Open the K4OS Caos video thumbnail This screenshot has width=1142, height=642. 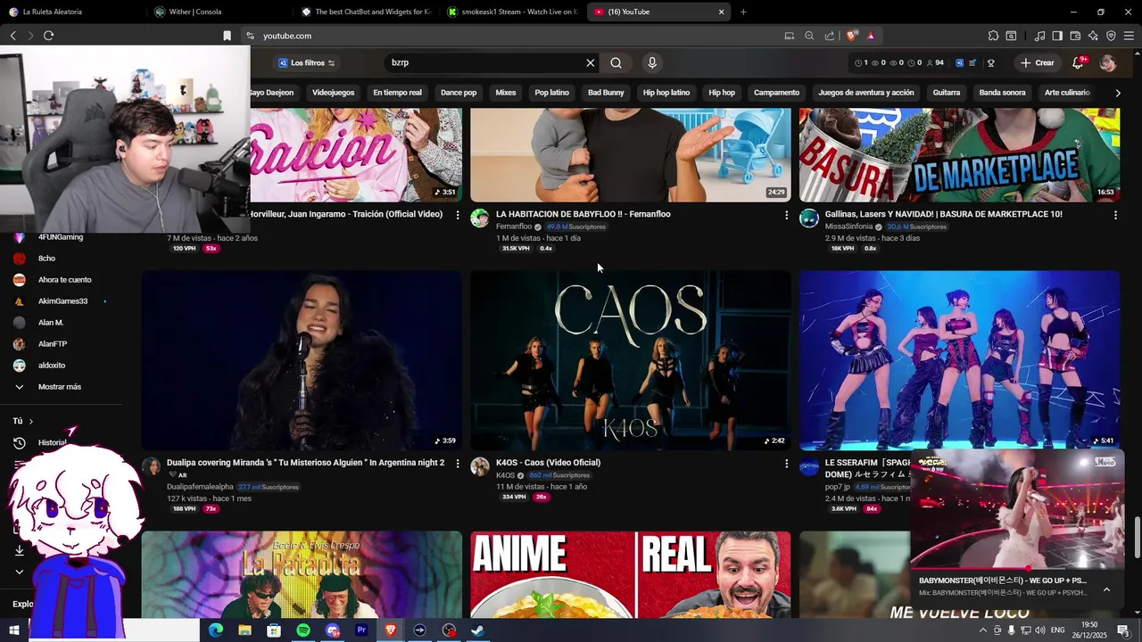pyautogui.click(x=630, y=360)
